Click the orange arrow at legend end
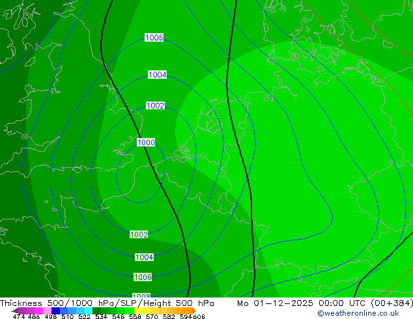The width and height of the screenshot is (413, 319). (194, 311)
